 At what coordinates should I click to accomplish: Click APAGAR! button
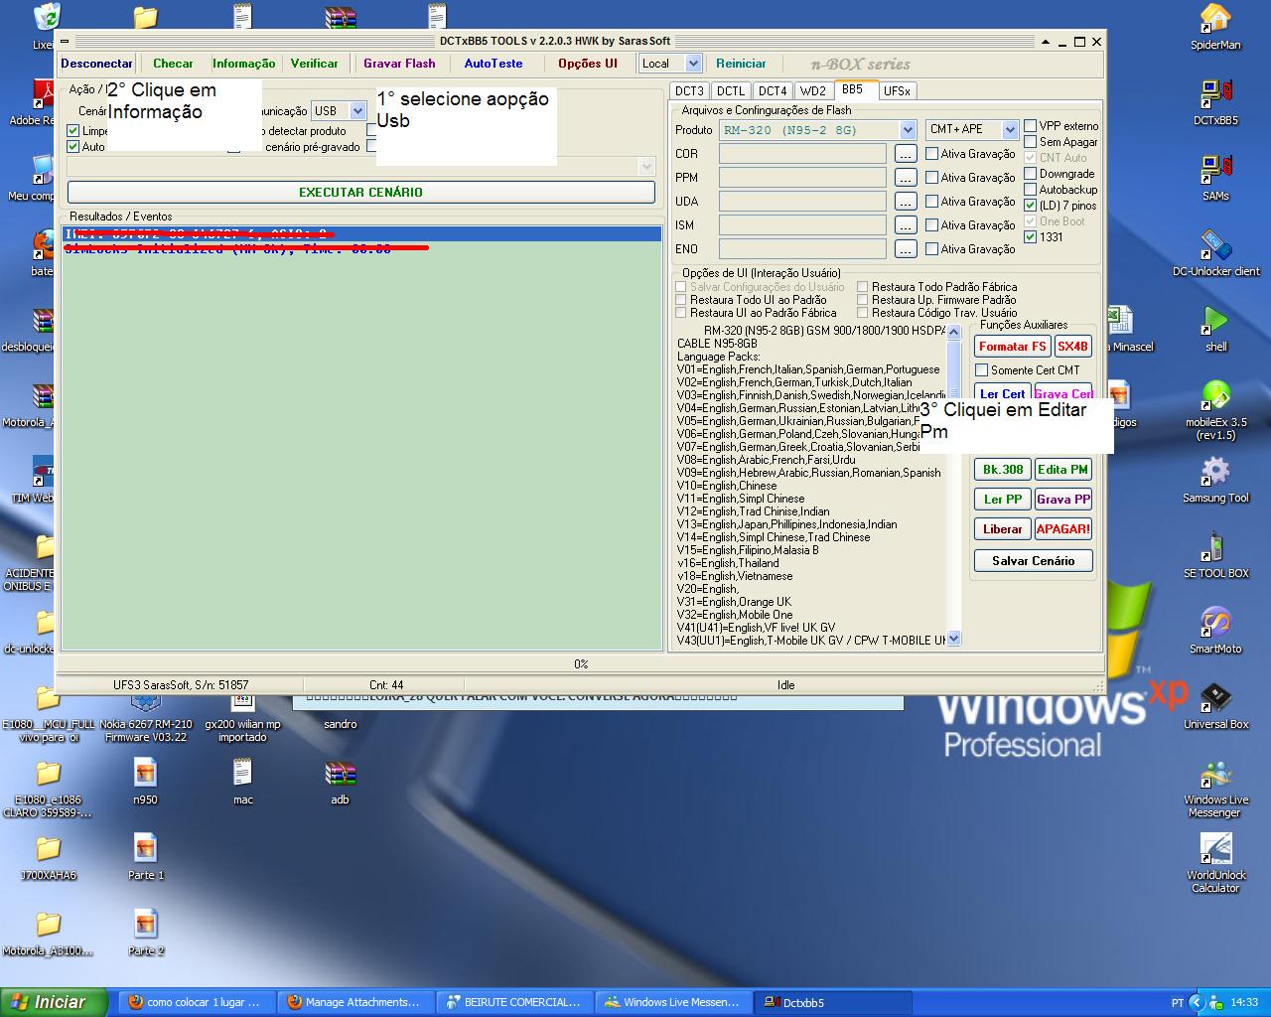point(1062,529)
